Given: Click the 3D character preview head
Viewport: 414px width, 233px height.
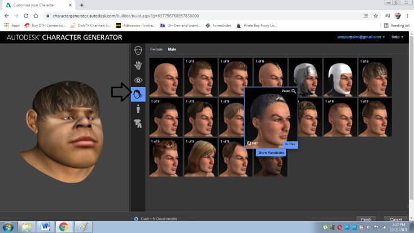Looking at the screenshot, I should click(63, 131).
